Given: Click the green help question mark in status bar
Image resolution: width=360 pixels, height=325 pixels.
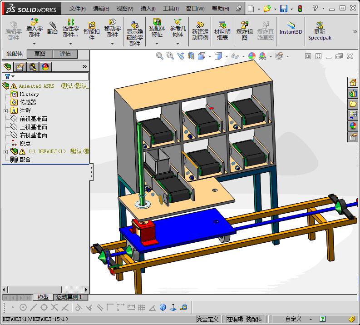Looking at the screenshot, I should click(x=322, y=319).
